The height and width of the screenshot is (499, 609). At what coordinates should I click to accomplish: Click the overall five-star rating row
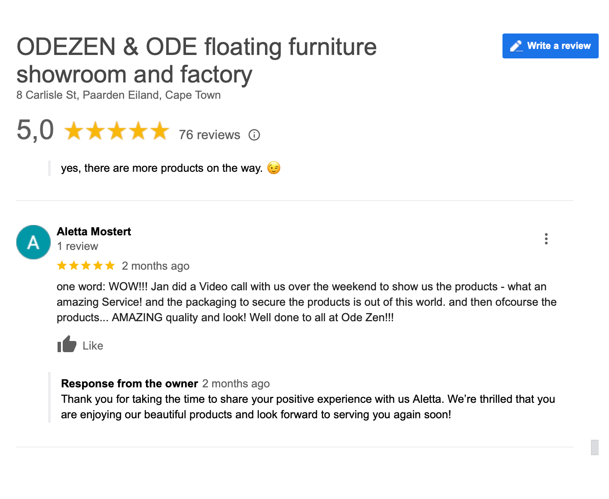click(x=117, y=131)
